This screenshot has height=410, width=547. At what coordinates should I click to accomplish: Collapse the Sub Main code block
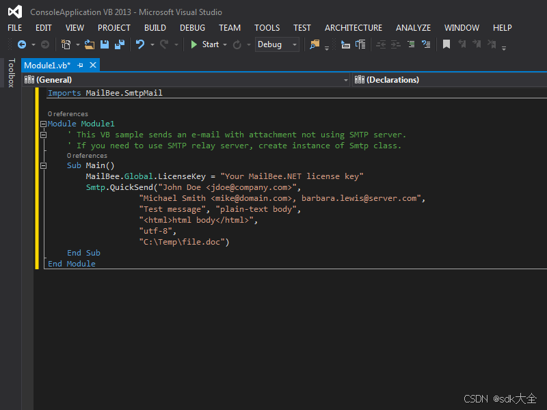(x=43, y=165)
